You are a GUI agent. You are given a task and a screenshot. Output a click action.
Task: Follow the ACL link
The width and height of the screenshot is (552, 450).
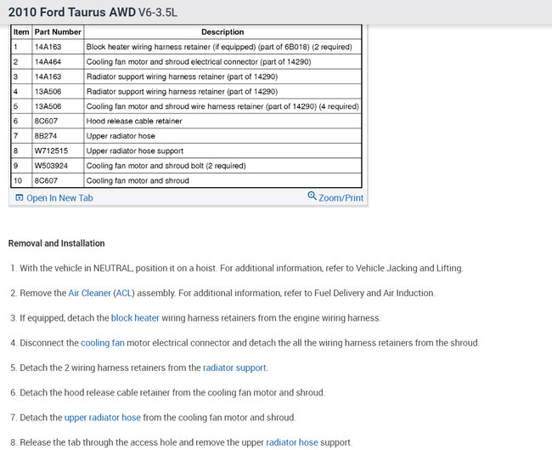124,293
